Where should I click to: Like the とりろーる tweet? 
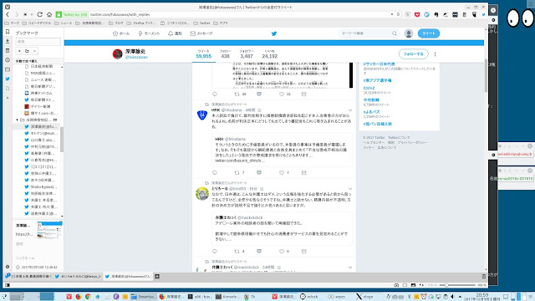[x=282, y=251]
